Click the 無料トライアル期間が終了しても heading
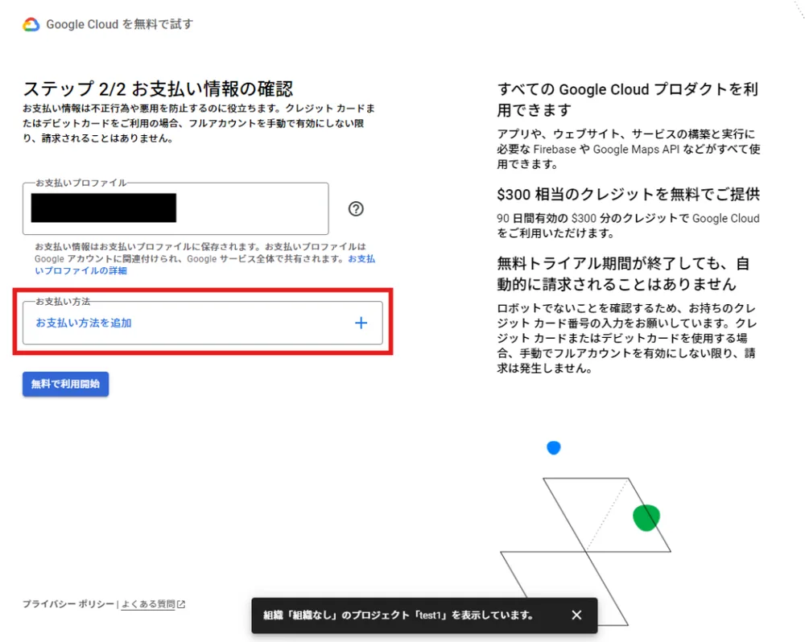Viewport: 805px width, 642px height. [x=623, y=274]
